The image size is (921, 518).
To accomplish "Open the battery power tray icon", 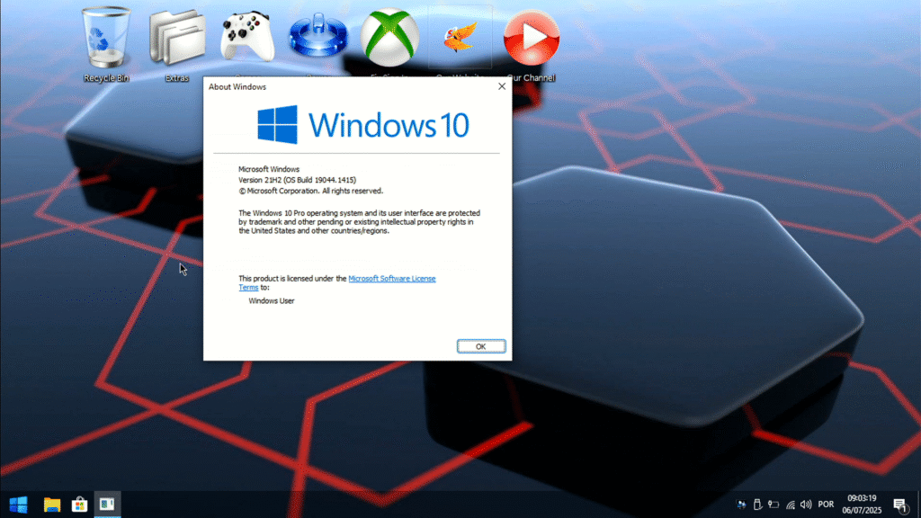I will point(773,505).
